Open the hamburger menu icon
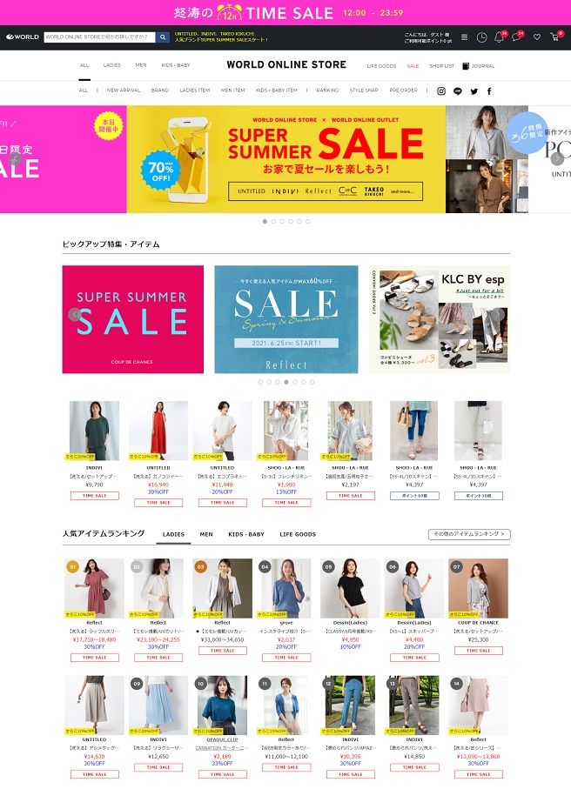The width and height of the screenshot is (571, 809). [464, 37]
